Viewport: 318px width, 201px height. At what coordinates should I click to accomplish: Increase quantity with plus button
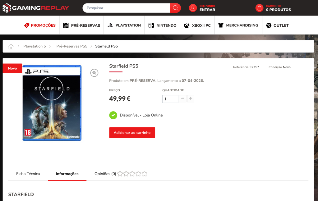pos(191,99)
